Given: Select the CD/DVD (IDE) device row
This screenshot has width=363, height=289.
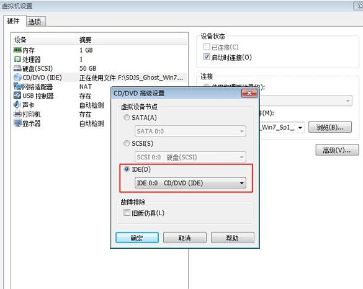Looking at the screenshot, I should point(99,78).
